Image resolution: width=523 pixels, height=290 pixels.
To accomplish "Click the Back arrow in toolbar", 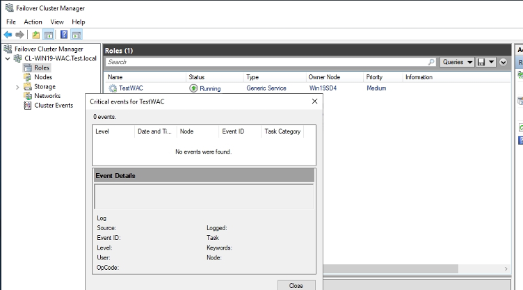I will click(8, 35).
